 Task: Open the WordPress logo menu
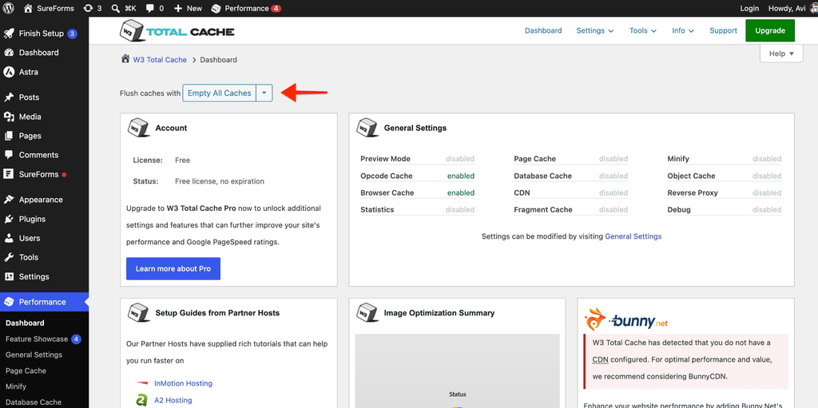pos(9,8)
